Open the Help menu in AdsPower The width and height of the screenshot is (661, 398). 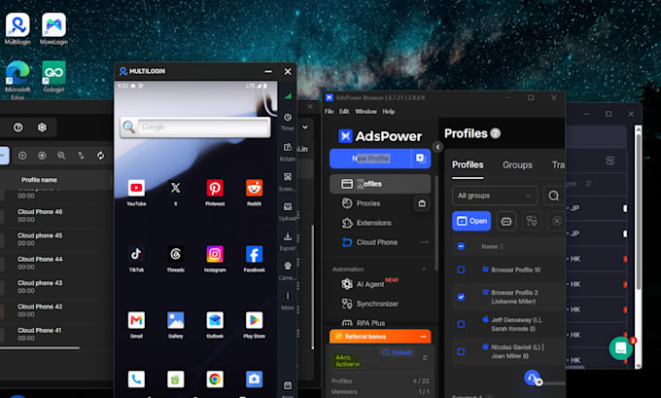(x=389, y=112)
